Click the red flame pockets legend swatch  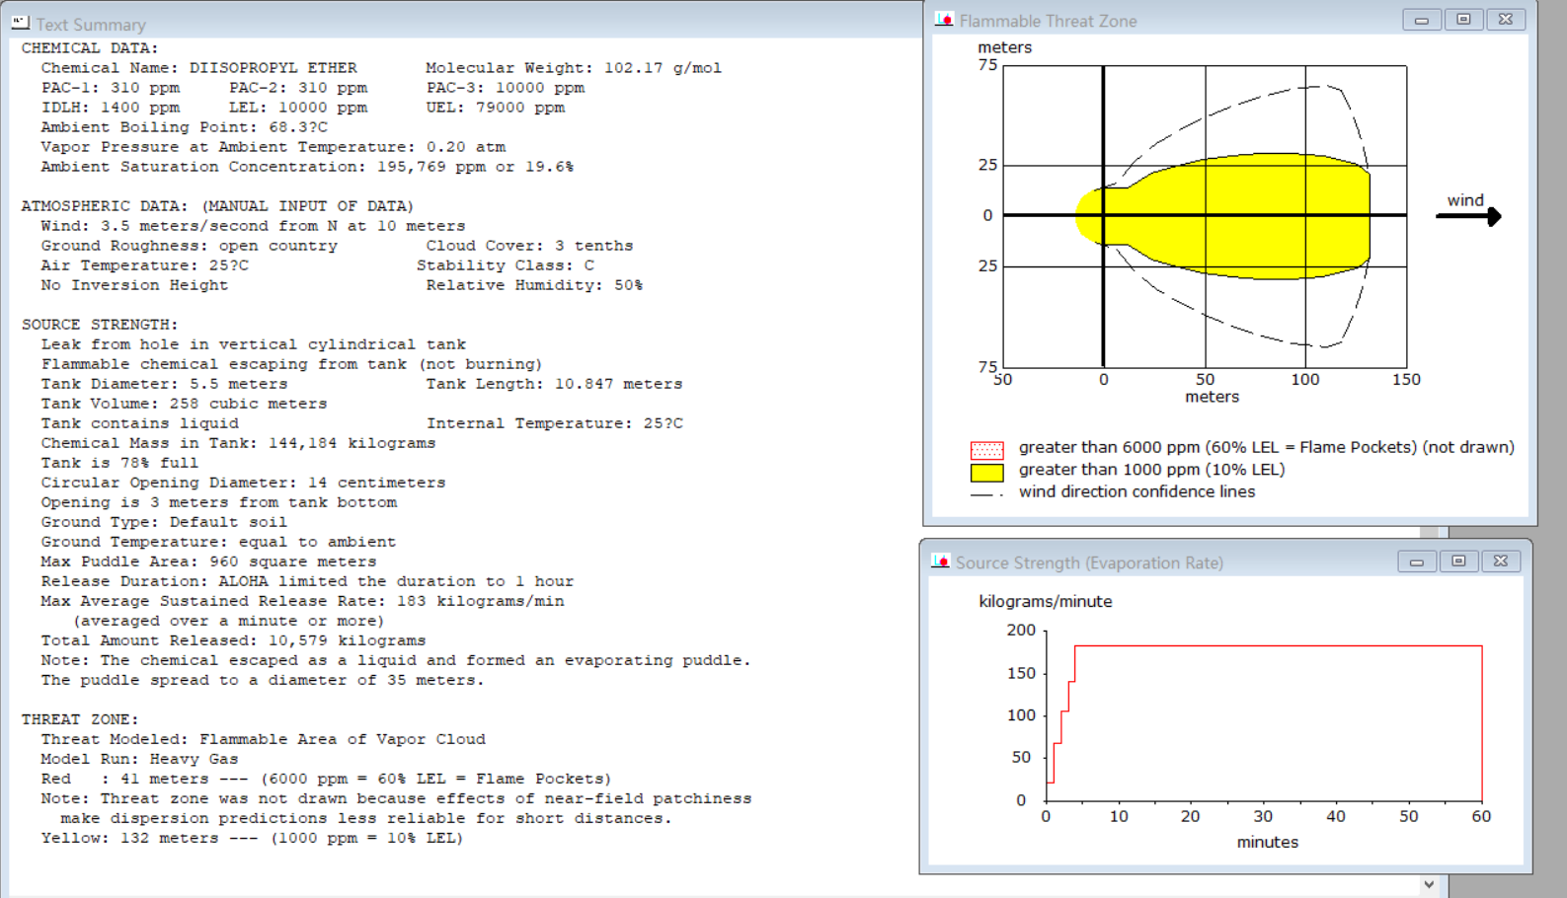[986, 450]
